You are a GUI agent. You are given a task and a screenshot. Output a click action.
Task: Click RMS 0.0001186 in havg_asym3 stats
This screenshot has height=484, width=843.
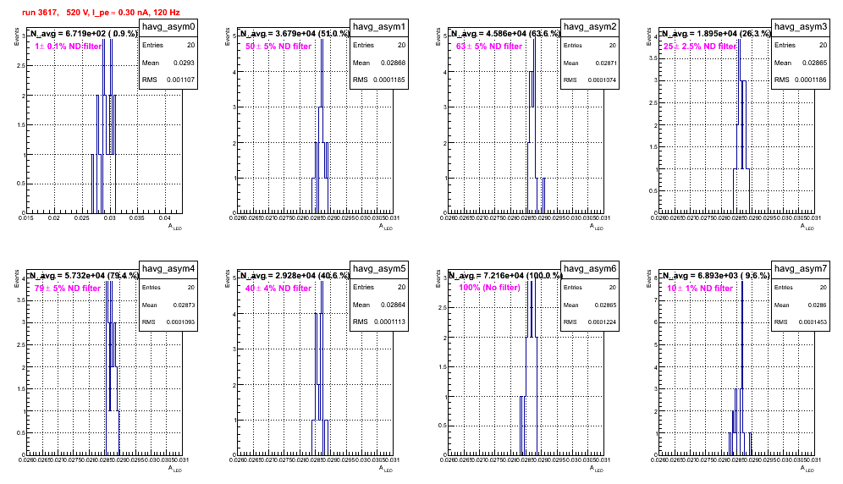pyautogui.click(x=801, y=80)
